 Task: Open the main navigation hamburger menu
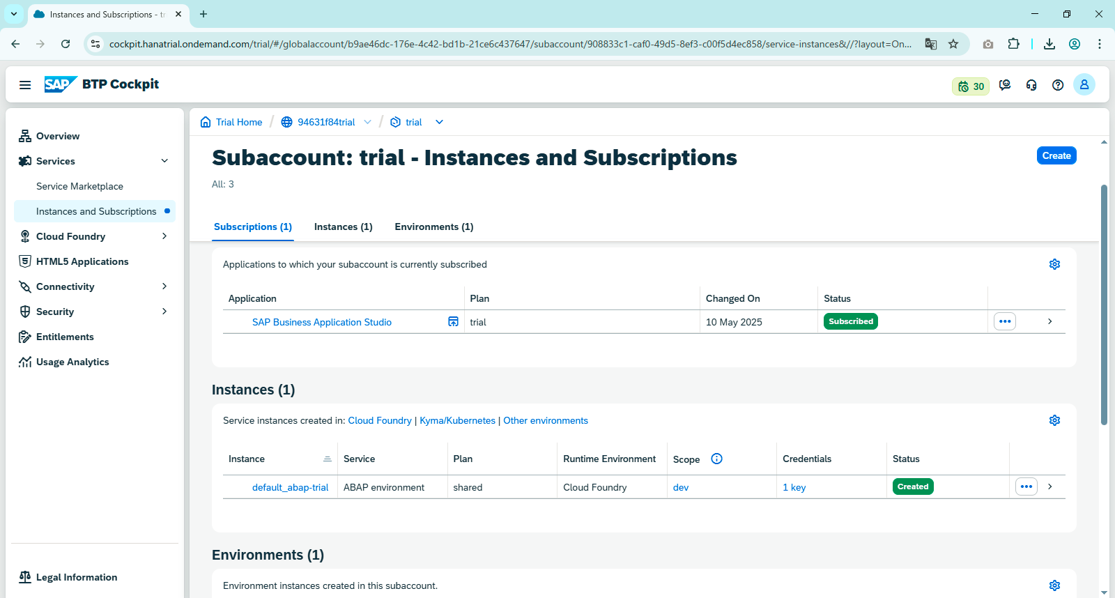point(25,85)
